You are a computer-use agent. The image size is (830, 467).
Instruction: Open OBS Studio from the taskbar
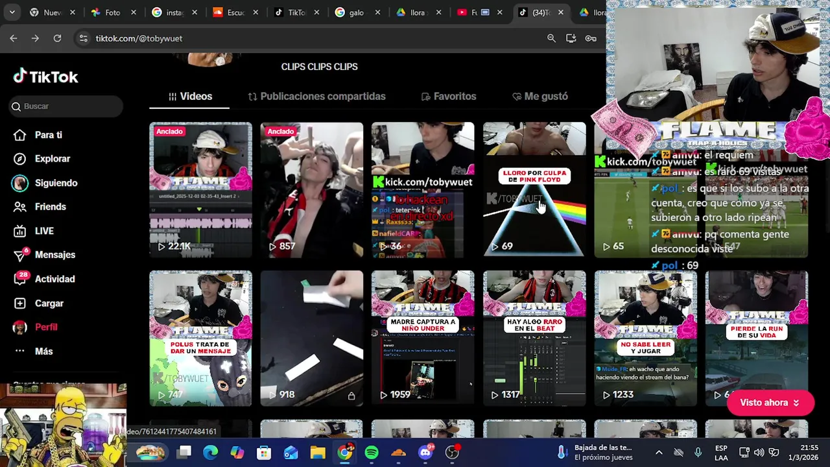[453, 452]
